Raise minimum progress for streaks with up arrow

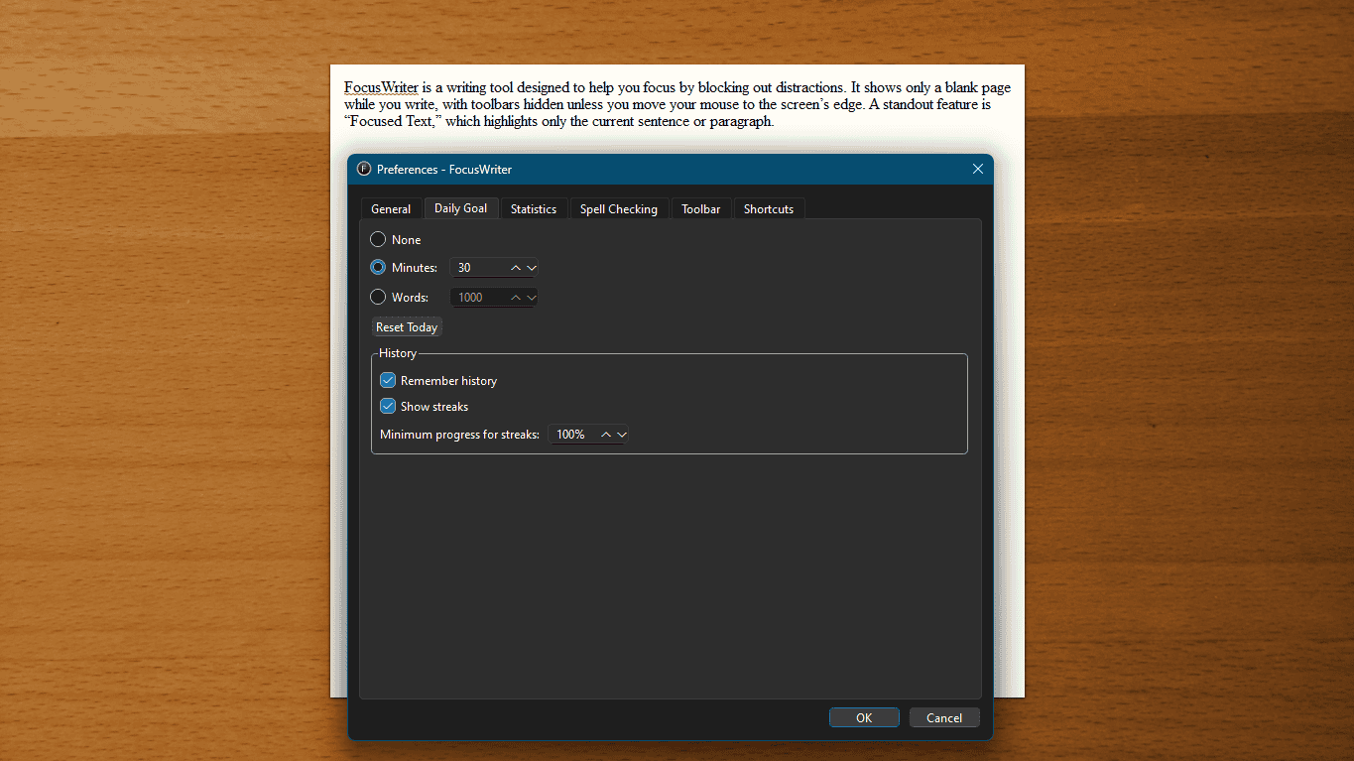click(x=606, y=435)
